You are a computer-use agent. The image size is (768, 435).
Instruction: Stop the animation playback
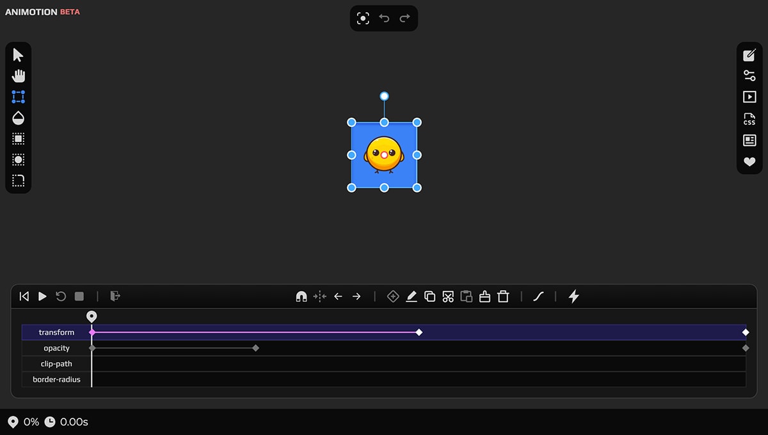79,296
